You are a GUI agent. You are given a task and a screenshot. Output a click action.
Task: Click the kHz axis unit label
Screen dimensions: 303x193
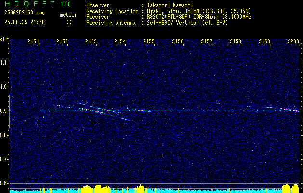click(x=4, y=39)
